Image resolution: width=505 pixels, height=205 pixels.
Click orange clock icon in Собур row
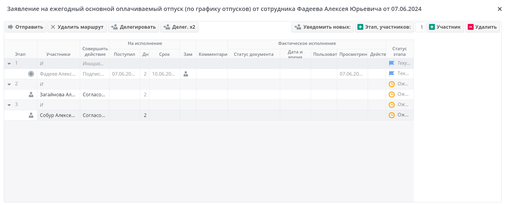[x=392, y=115]
